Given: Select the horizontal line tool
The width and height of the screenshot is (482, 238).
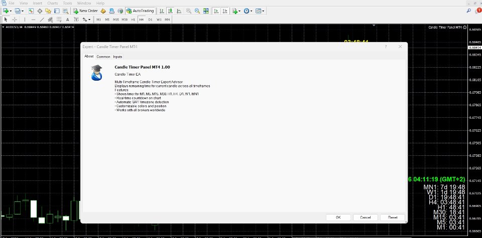Looking at the screenshot, I should [34, 20].
